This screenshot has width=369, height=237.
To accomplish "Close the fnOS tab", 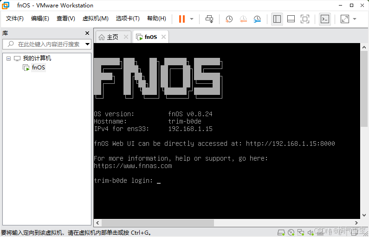I will point(163,37).
